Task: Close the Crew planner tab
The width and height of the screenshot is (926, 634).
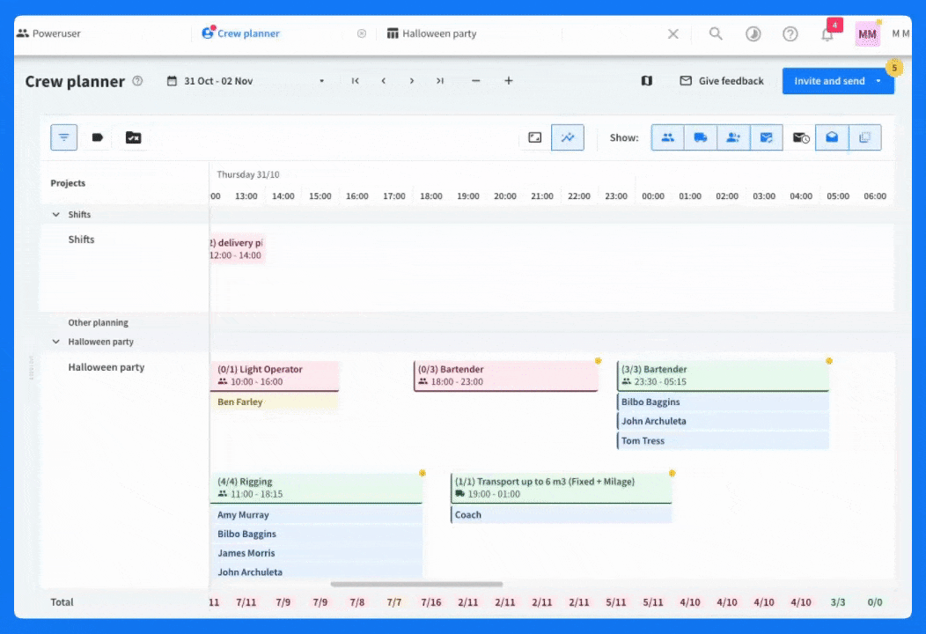Action: [362, 33]
